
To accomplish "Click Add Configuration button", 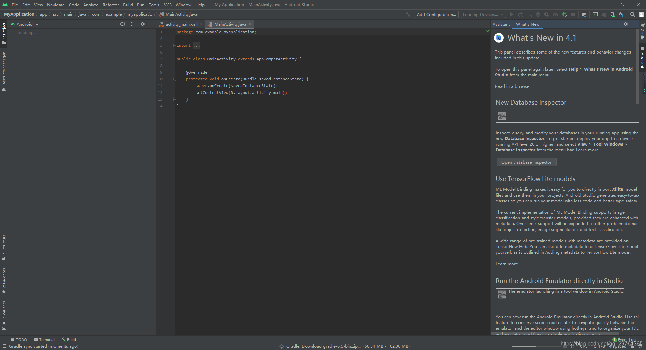I will click(x=436, y=14).
